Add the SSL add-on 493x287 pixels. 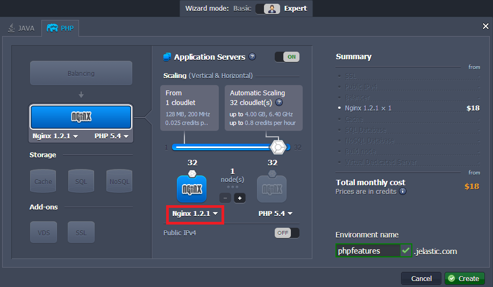click(x=81, y=233)
